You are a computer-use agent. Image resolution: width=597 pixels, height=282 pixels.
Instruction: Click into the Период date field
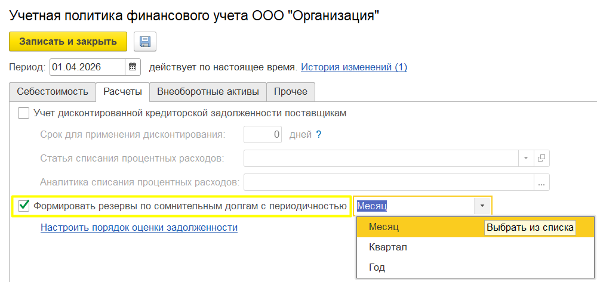coord(88,67)
